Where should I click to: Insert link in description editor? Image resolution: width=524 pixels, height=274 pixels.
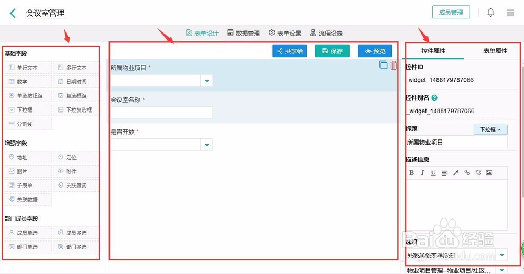point(467,173)
